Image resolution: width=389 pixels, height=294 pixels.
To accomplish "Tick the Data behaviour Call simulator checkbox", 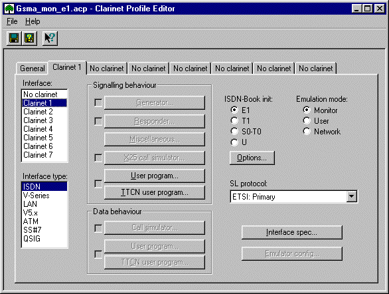I will point(98,228).
